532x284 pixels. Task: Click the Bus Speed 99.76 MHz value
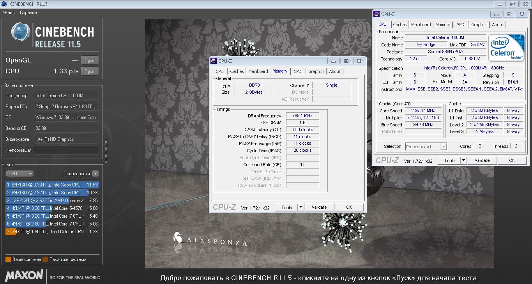[x=424, y=125]
